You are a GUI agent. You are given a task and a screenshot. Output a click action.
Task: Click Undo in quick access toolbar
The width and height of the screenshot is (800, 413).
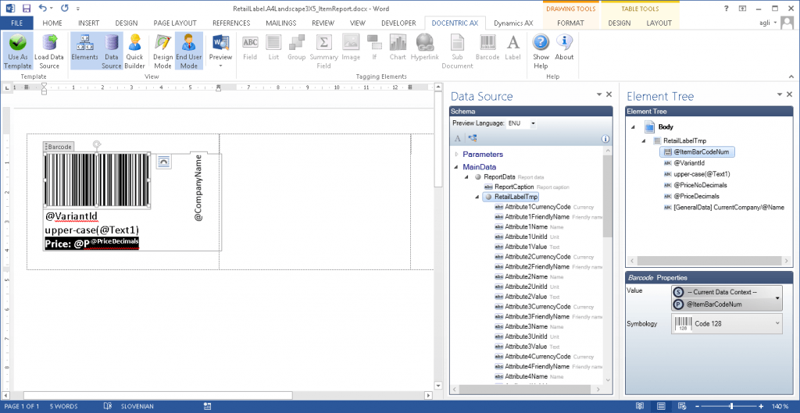point(42,8)
